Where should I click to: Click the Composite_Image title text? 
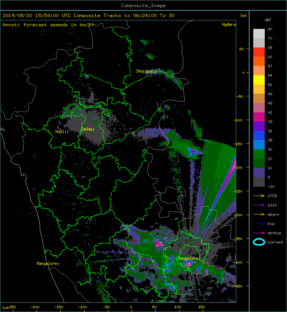(x=143, y=6)
